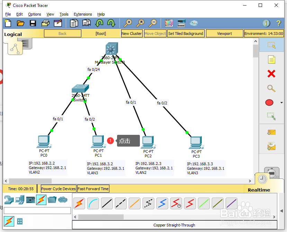Reset zoom with R magnifier
Image resolution: width=287 pixels, height=232 pixels.
pyautogui.click(x=140, y=23)
